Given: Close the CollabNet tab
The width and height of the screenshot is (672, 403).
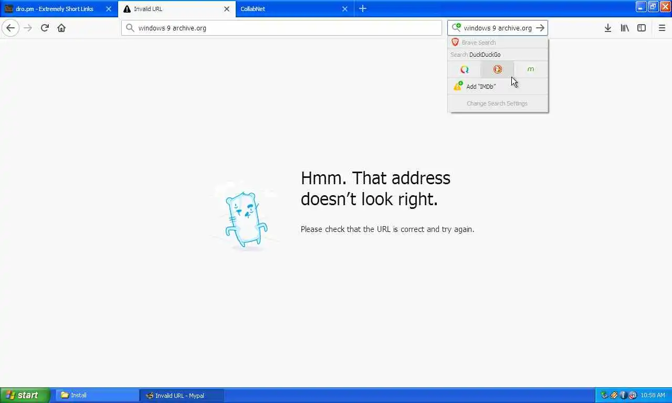Looking at the screenshot, I should [345, 9].
